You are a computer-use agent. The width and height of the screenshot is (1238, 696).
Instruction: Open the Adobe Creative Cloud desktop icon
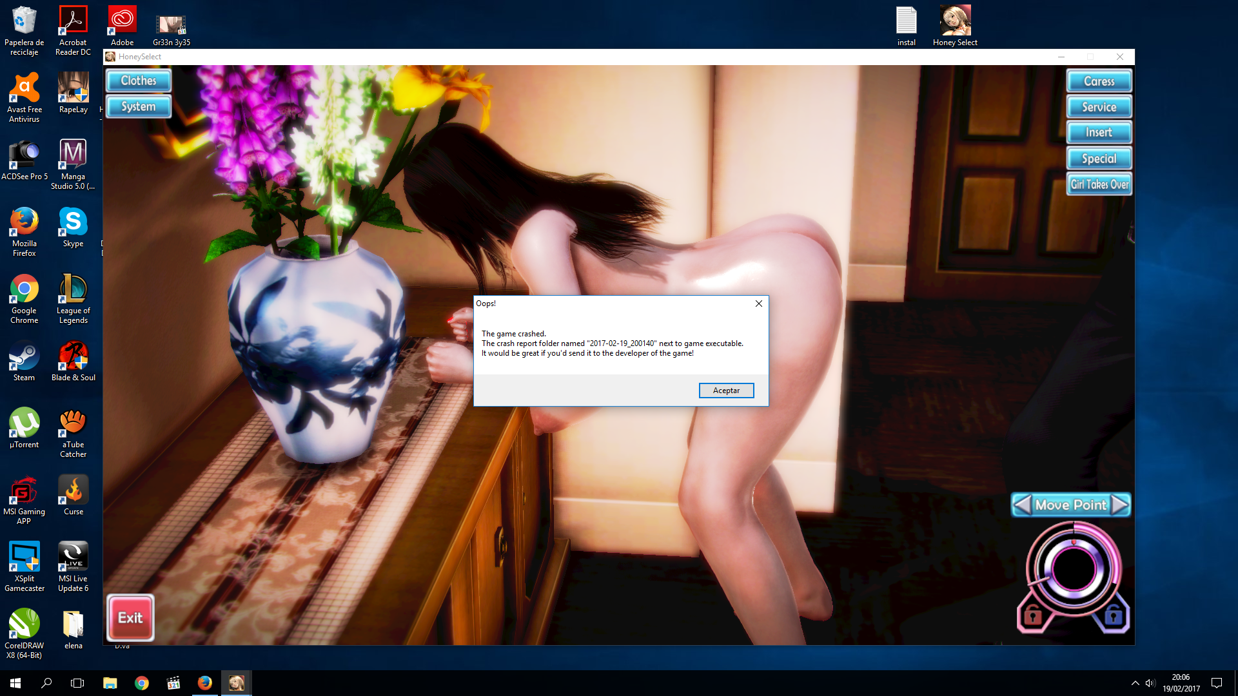click(x=122, y=26)
